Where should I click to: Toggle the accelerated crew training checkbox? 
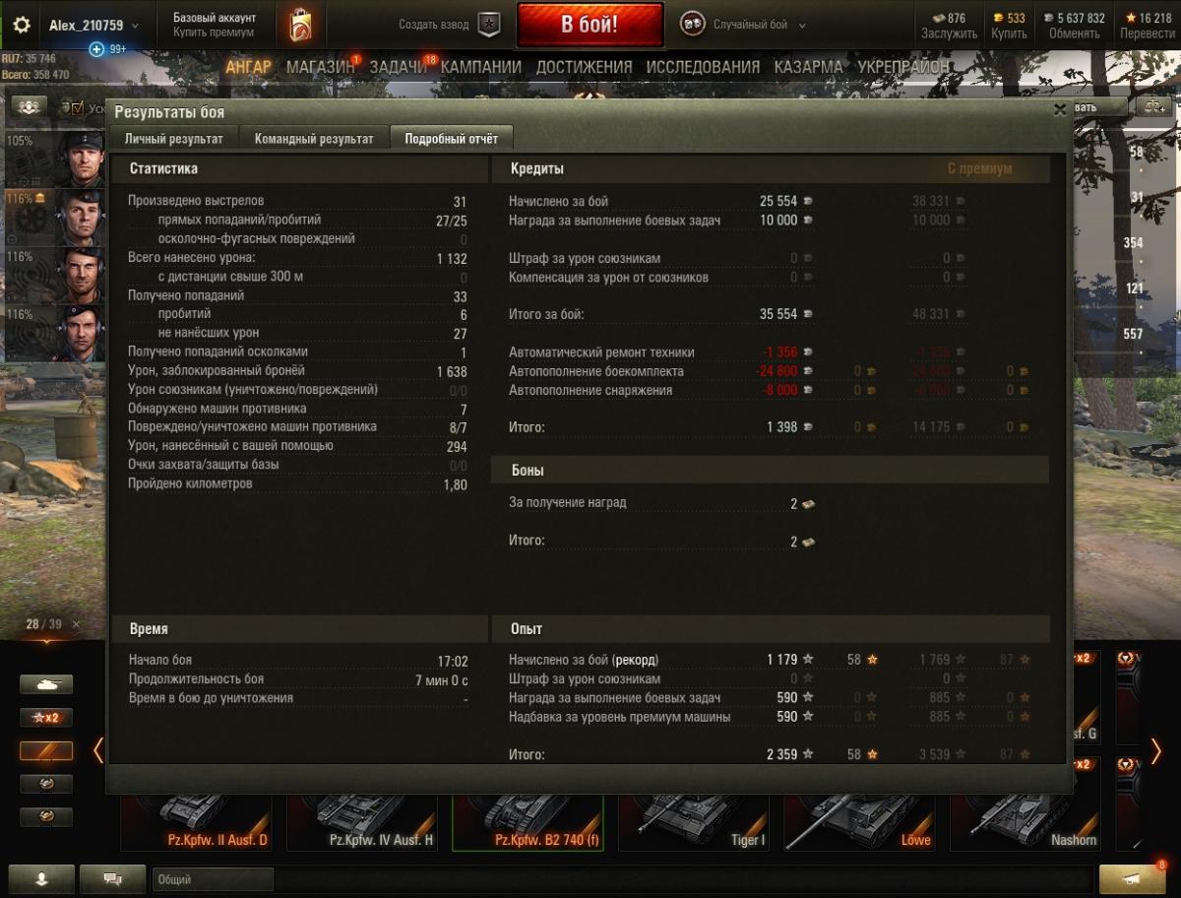click(78, 107)
